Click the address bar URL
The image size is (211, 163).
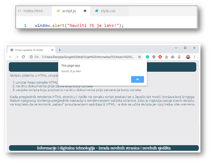pos(88,57)
